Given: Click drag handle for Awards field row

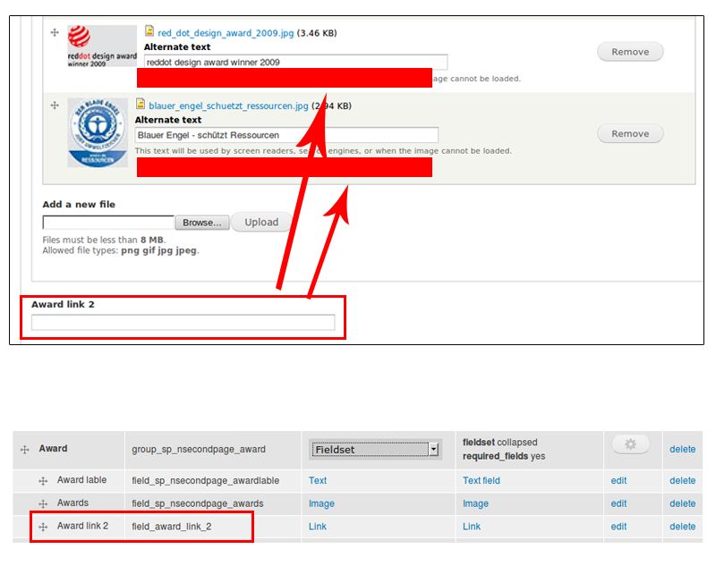Looking at the screenshot, I should 43,503.
